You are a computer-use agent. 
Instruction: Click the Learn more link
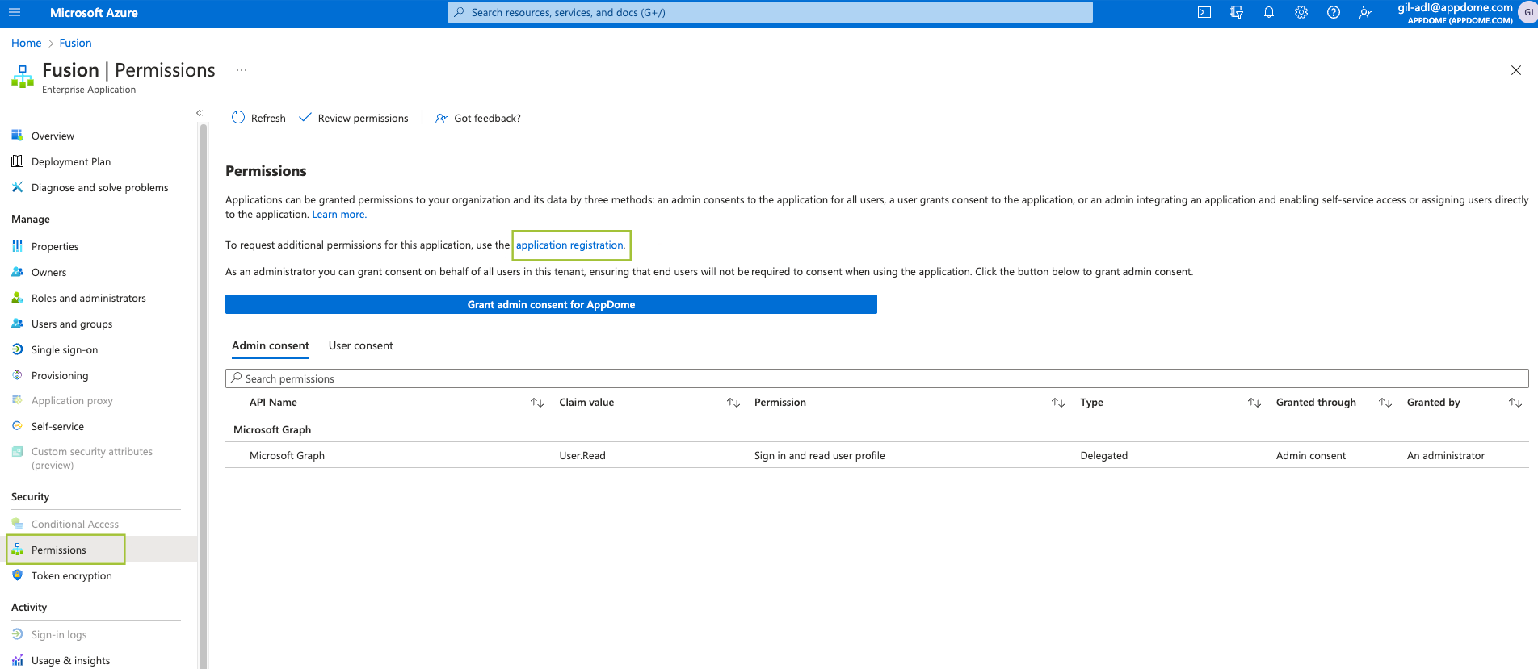338,215
